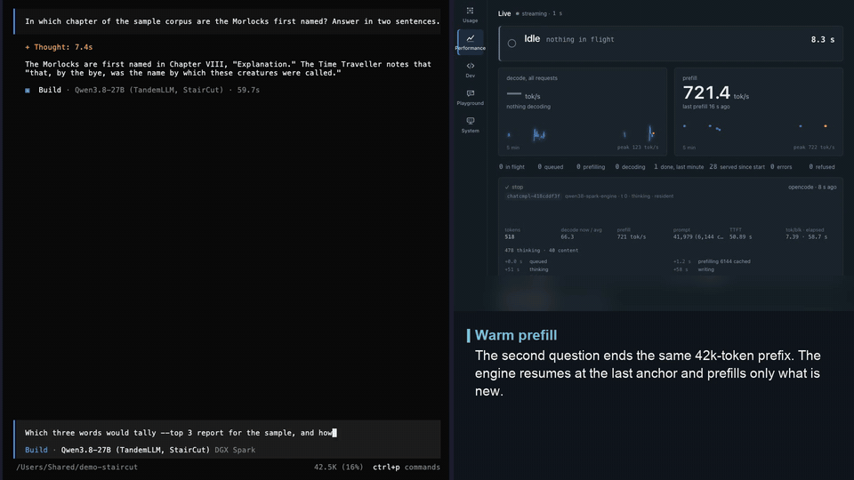Click '28 served since start' counter
854x480 pixels.
pos(737,167)
